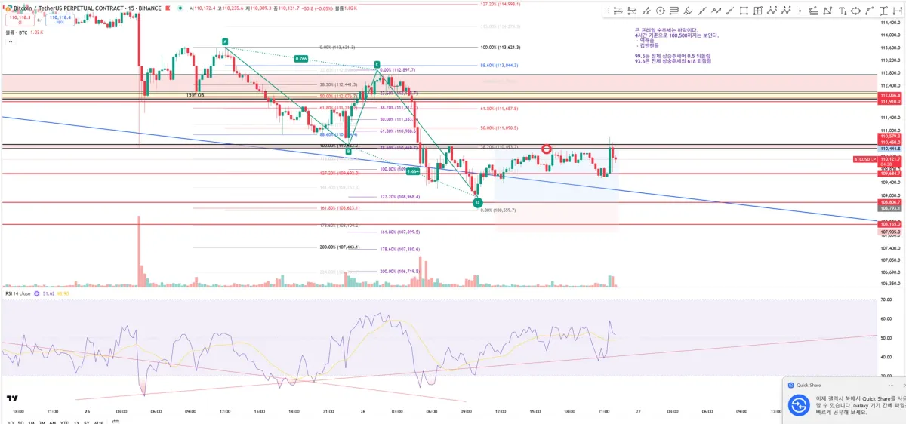906x424 pixels.
Task: Select the circle-with-dot tool in favorites bar
Action: click(x=661, y=11)
